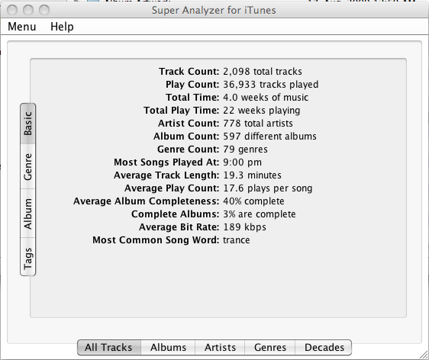Viewport: 429px width, 360px height.
Task: Click the Complete Albums label
Action: point(176,214)
